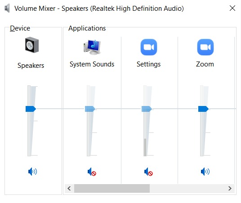The height and width of the screenshot is (203, 241).
Task: Click the System Sounds computer icon
Action: (x=92, y=47)
